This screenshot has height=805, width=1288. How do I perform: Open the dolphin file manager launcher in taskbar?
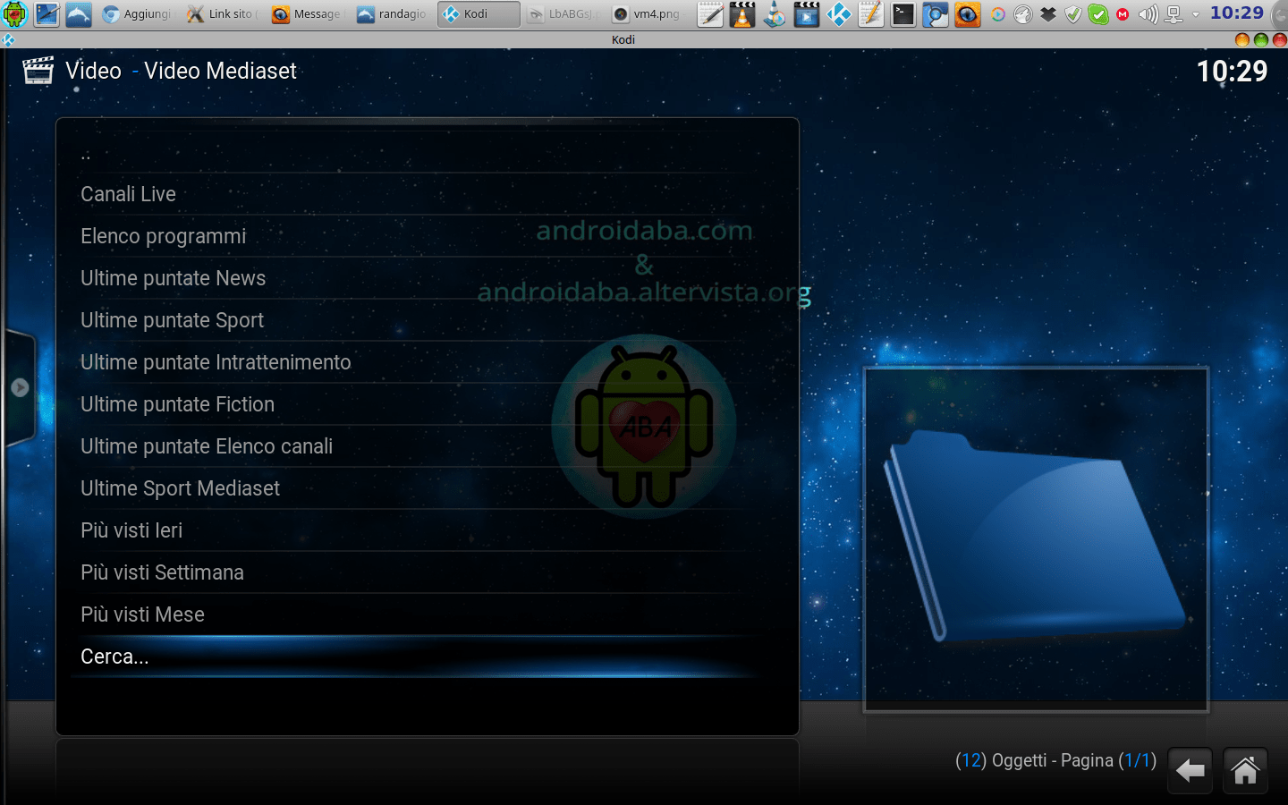click(79, 14)
